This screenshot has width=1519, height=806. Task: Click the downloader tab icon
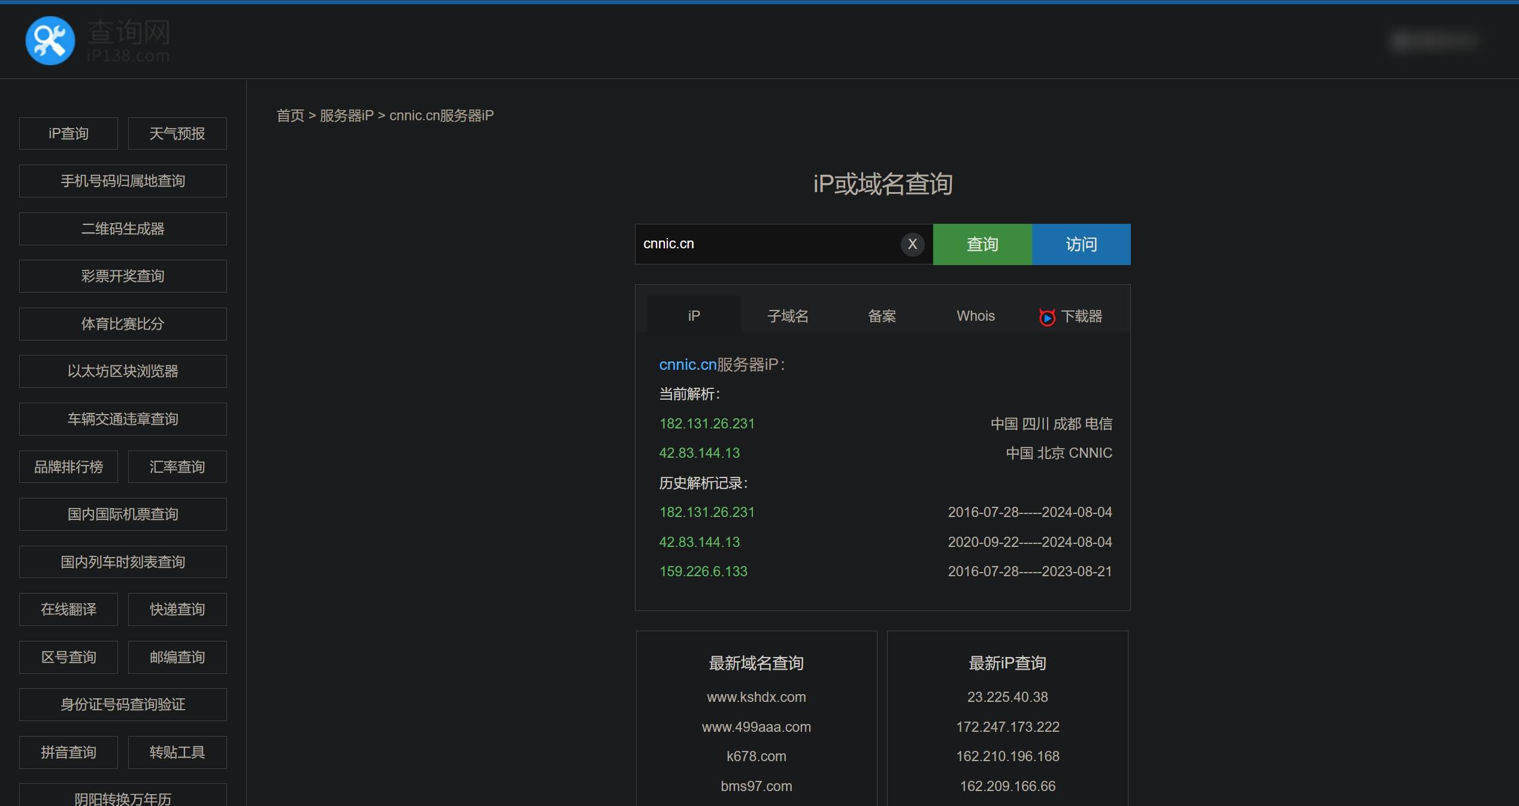coord(1047,317)
